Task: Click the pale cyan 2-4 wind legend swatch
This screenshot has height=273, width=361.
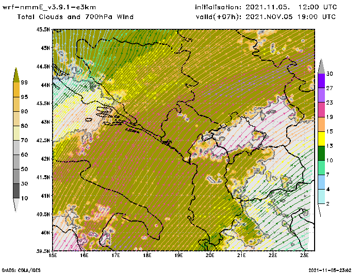Action: [321, 196]
